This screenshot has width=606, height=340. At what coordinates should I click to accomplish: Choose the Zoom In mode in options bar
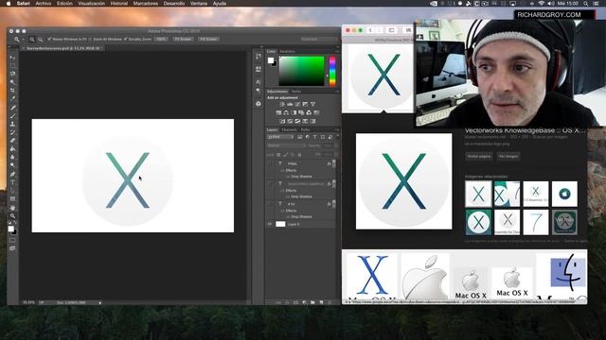coord(32,40)
